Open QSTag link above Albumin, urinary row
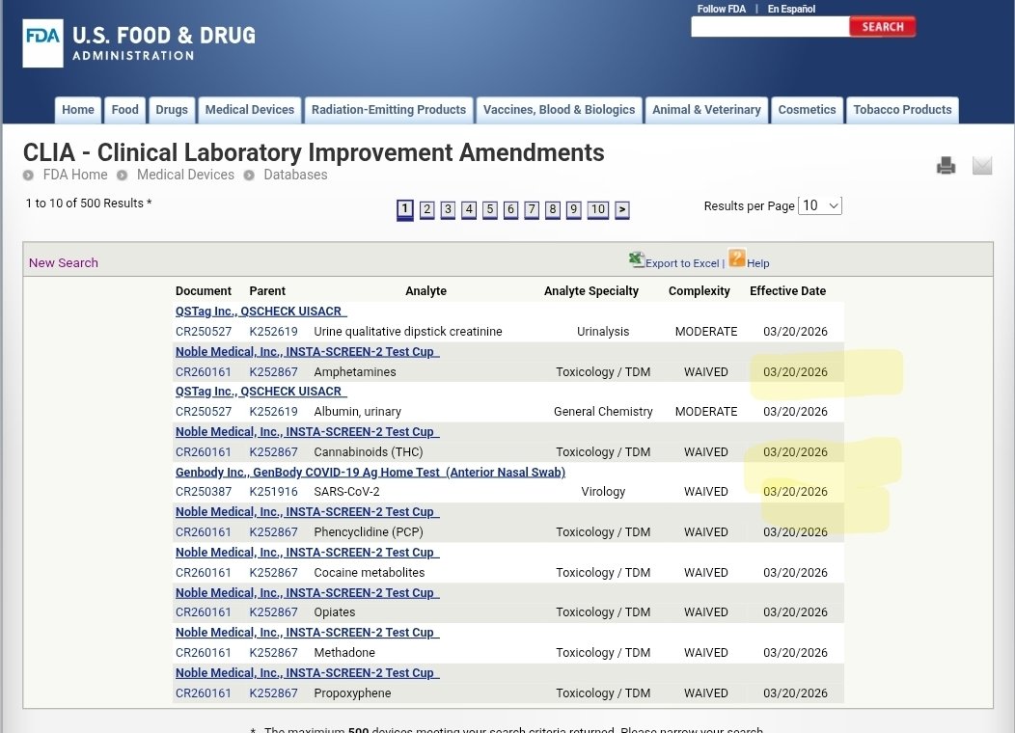The width and height of the screenshot is (1015, 733). tap(261, 392)
